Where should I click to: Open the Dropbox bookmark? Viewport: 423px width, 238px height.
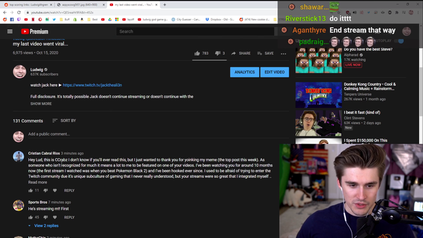pyautogui.click(x=220, y=19)
